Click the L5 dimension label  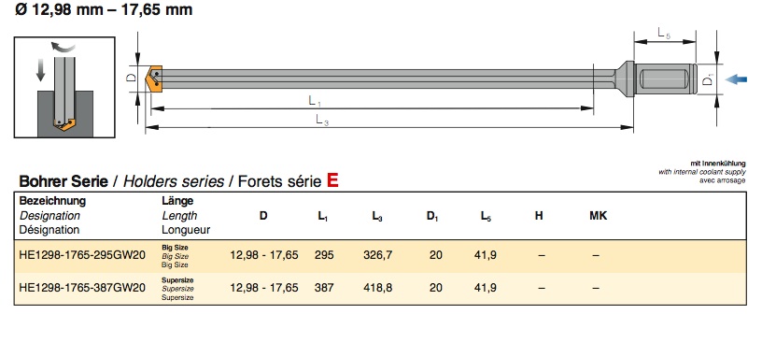664,33
